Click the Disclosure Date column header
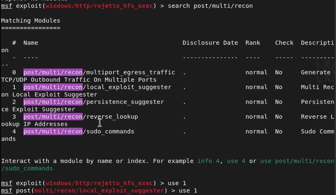The height and width of the screenshot is (195, 336). tap(210, 43)
